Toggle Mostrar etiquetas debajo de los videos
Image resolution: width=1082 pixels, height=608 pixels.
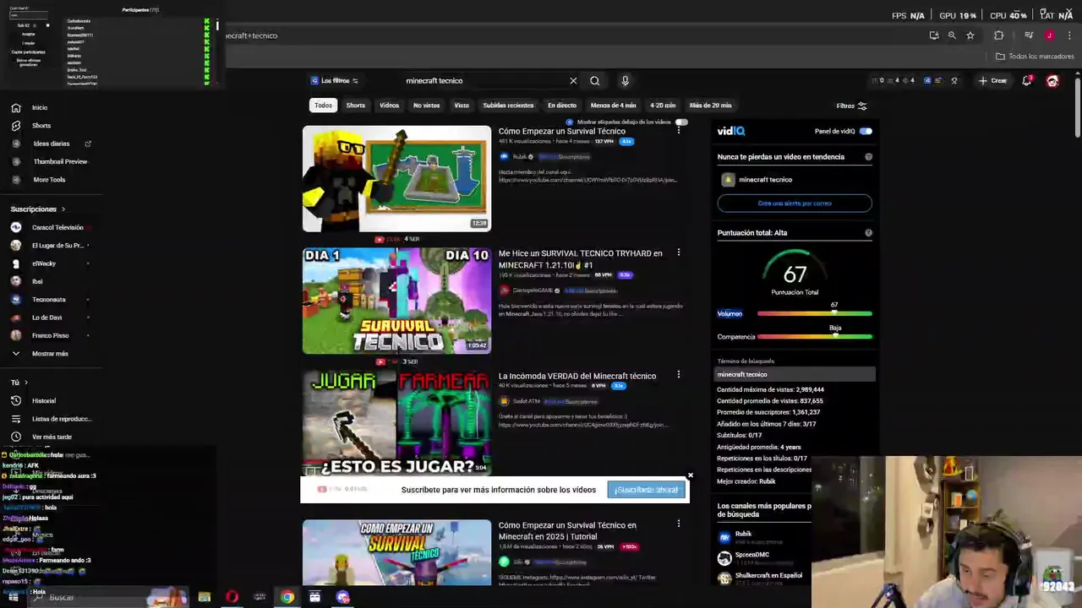tap(681, 122)
